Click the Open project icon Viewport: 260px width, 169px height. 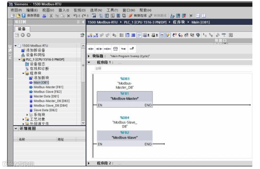click(x=18, y=15)
